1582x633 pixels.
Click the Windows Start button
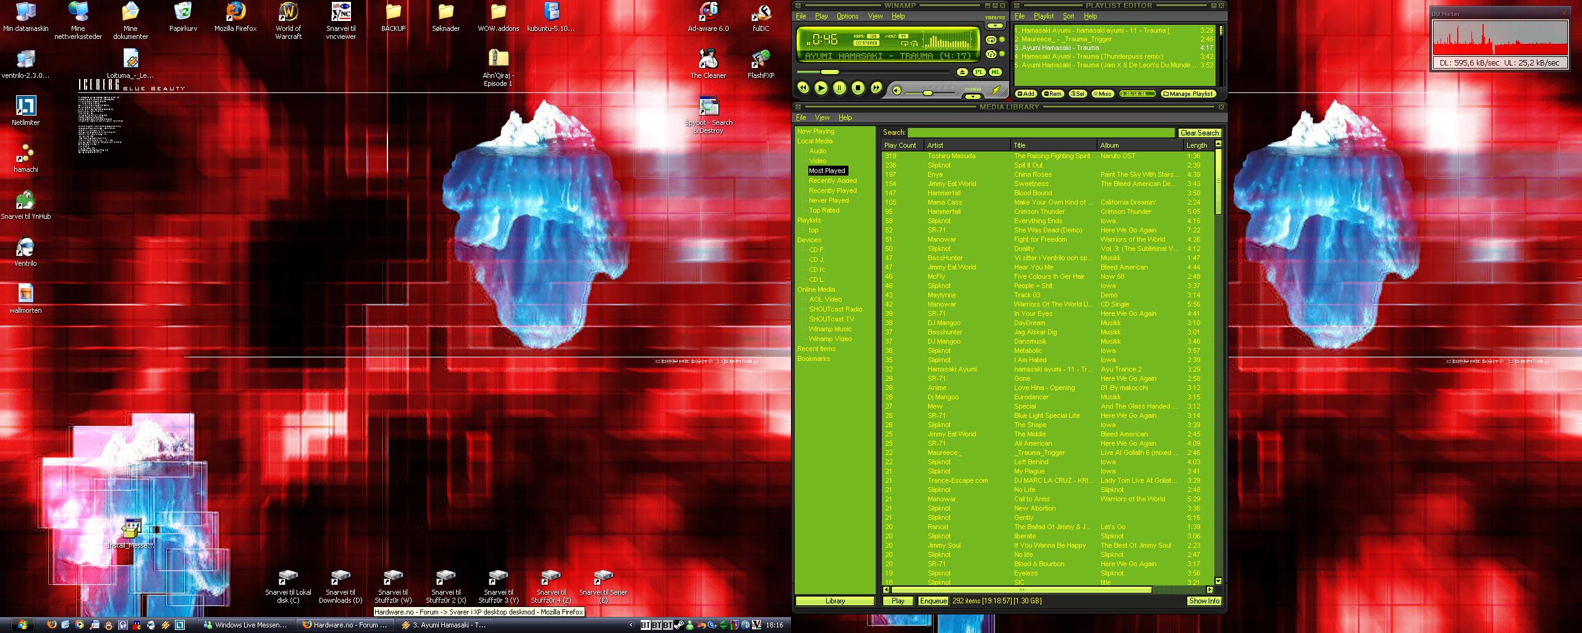(22, 625)
